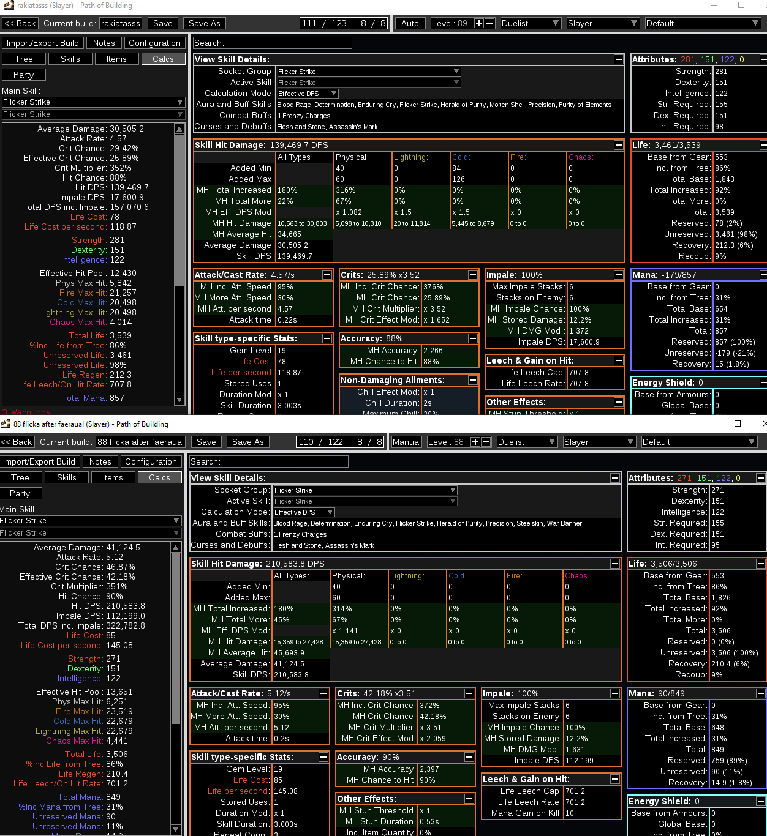Open the Slayer dropdown in 88 flicka window

coord(599,442)
